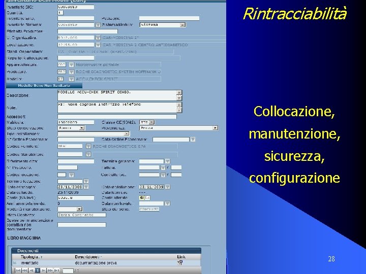Click the LIBRO MACCHINA heading

pyautogui.click(x=24, y=238)
